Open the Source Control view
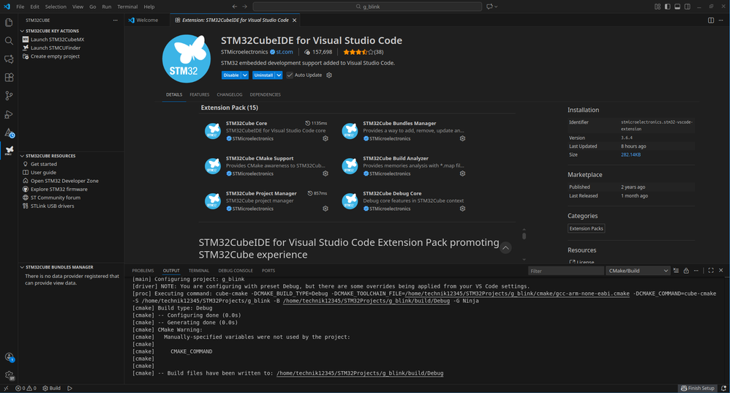This screenshot has width=730, height=393. coord(9,96)
